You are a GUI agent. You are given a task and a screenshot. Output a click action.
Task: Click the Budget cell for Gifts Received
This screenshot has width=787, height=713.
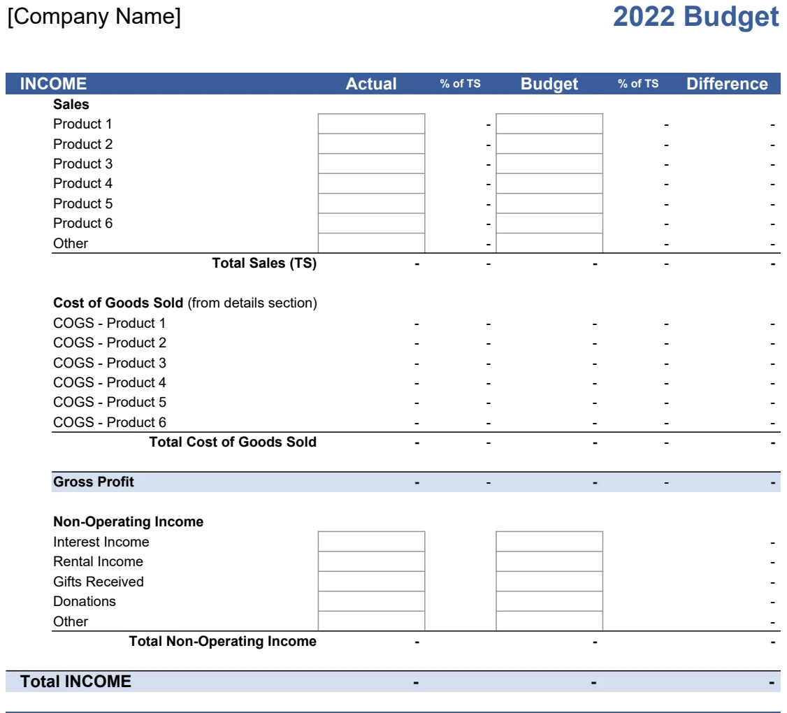point(549,582)
